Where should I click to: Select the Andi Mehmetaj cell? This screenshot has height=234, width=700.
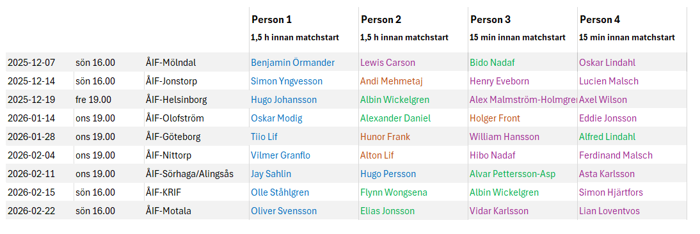(x=413, y=81)
